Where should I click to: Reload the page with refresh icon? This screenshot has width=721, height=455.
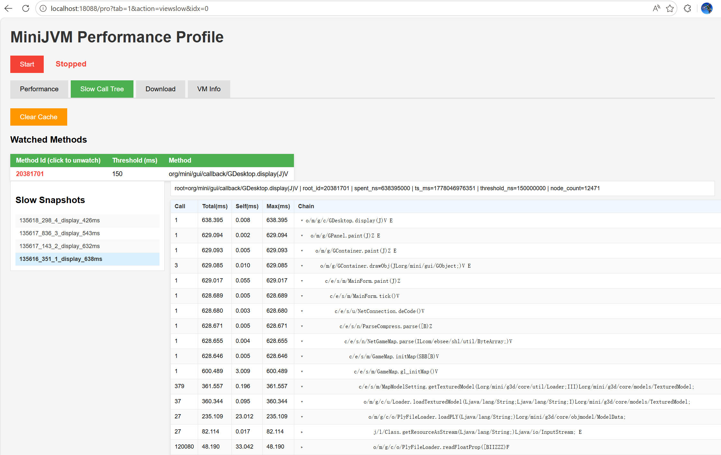pos(26,9)
